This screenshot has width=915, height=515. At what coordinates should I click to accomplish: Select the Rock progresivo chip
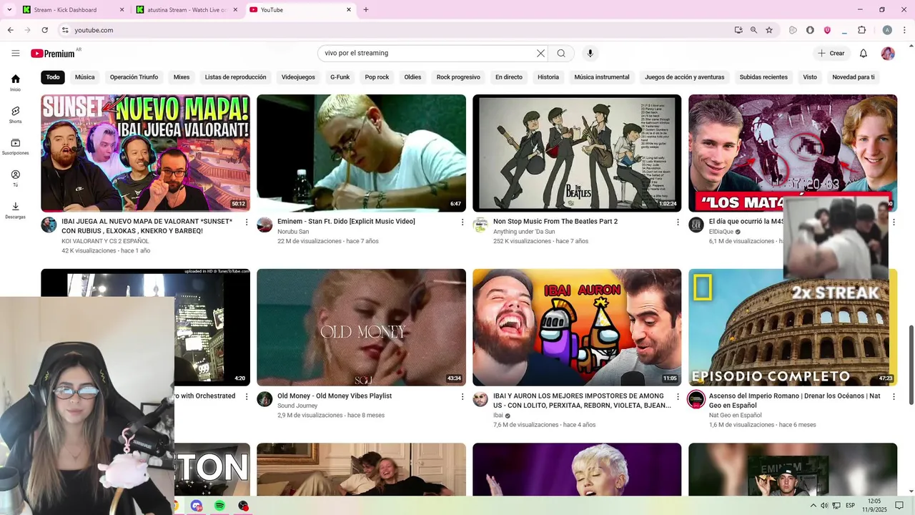point(458,77)
